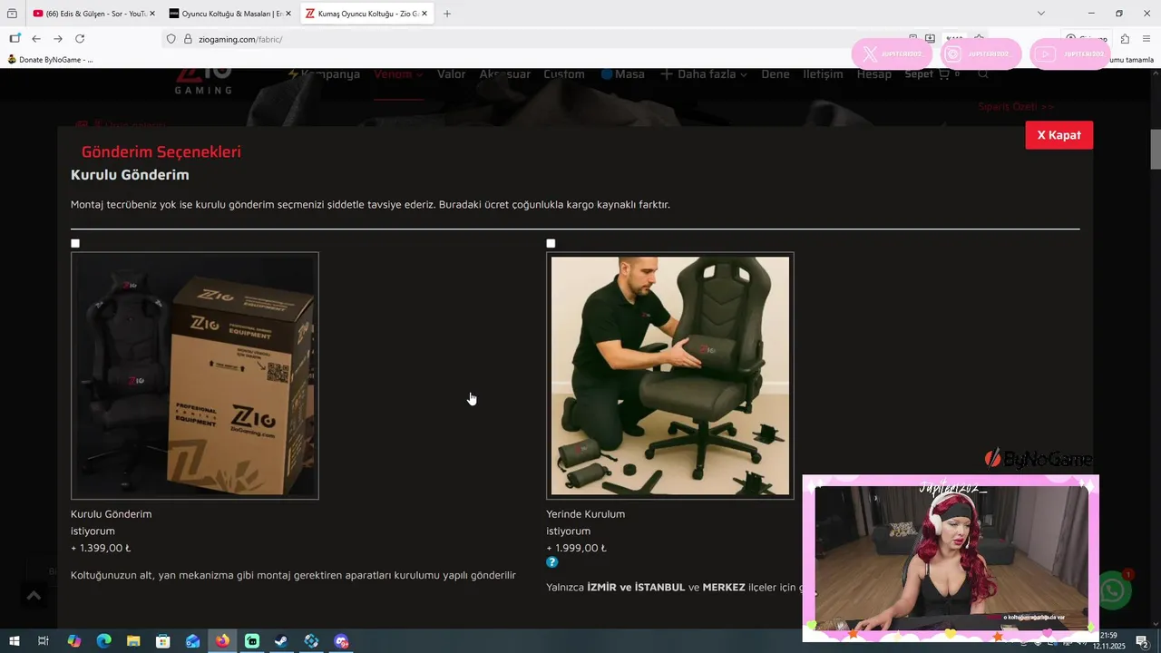
Task: Open the Firefox hamburger menu
Action: [1146, 39]
